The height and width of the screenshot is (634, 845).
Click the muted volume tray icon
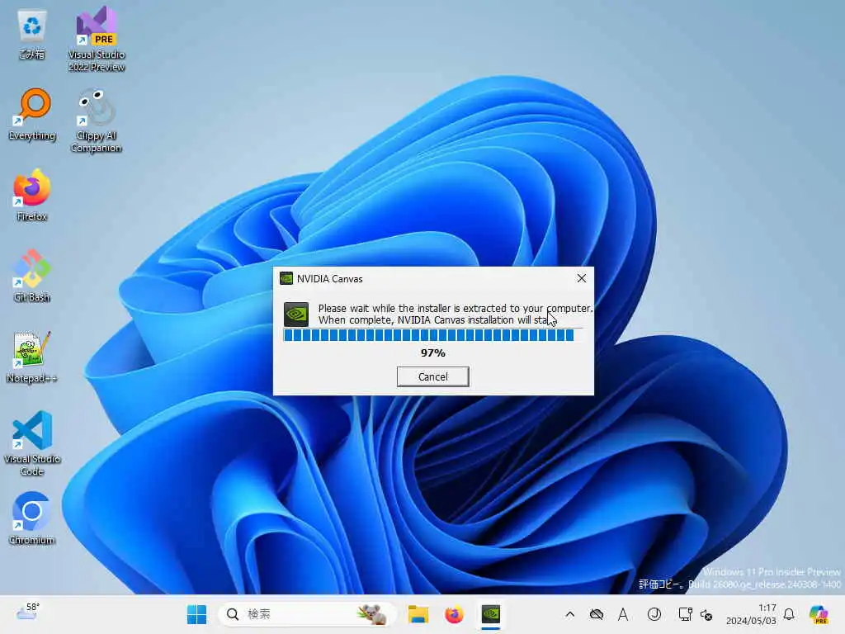[706, 614]
